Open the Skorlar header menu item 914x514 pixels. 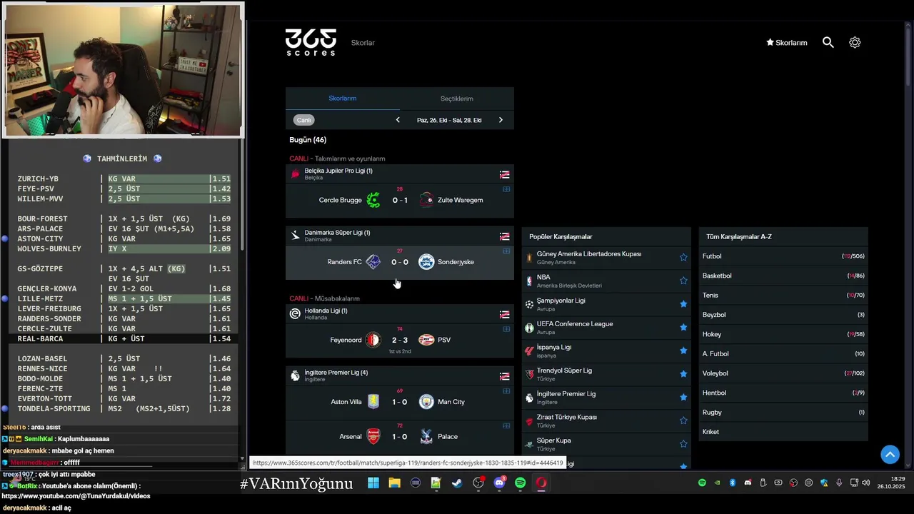pyautogui.click(x=363, y=43)
